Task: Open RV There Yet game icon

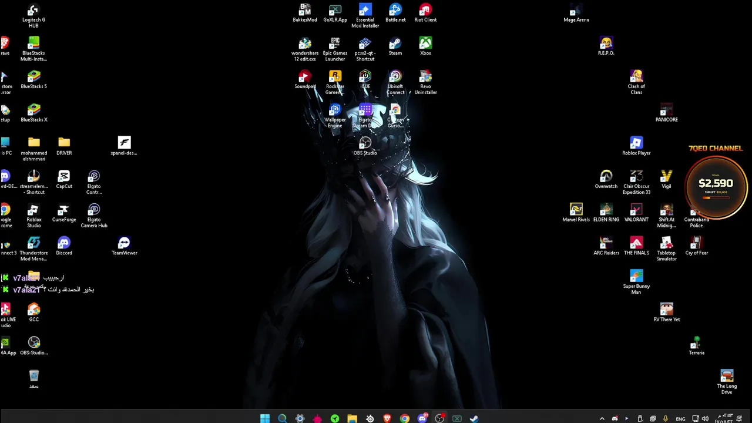Action: coord(666,313)
